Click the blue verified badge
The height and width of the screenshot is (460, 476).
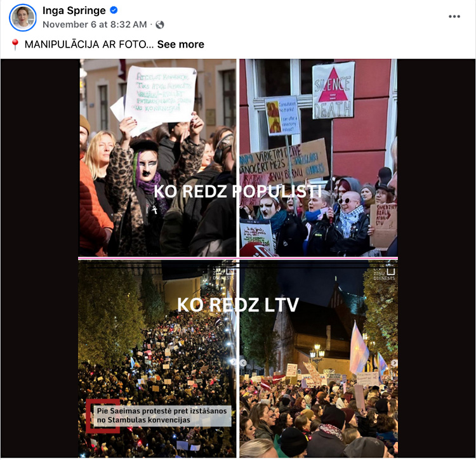click(x=114, y=10)
